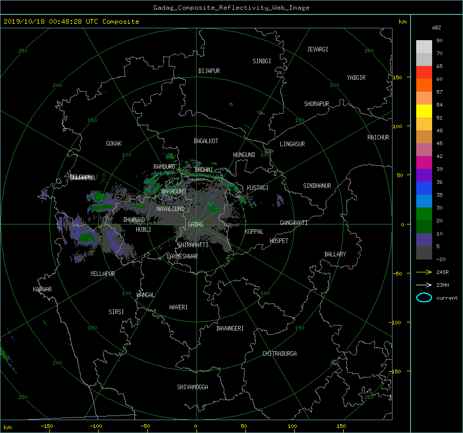Click the KUSTAGI city label
Image resolution: width=463 pixels, height=433 pixels.
(258, 188)
